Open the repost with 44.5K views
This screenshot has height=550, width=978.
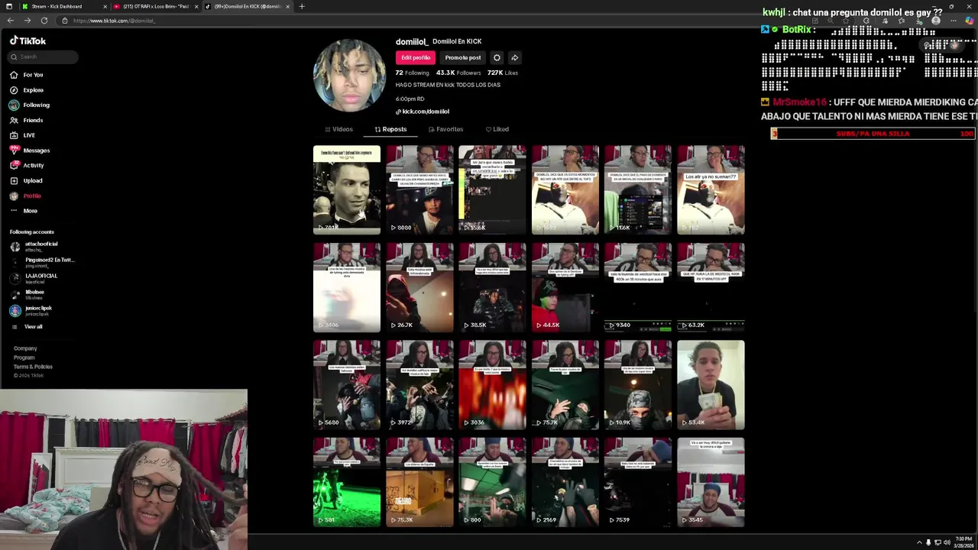(x=565, y=287)
